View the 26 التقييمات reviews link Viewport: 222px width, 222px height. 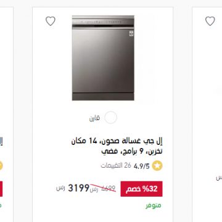pos(116,165)
